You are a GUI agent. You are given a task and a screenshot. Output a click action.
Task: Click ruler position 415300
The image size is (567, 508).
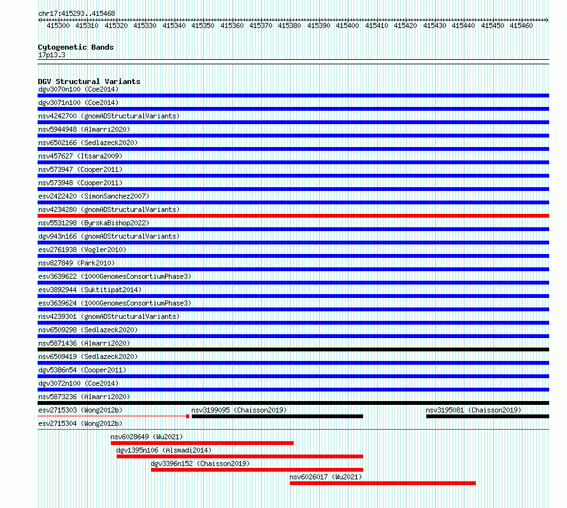(58, 25)
